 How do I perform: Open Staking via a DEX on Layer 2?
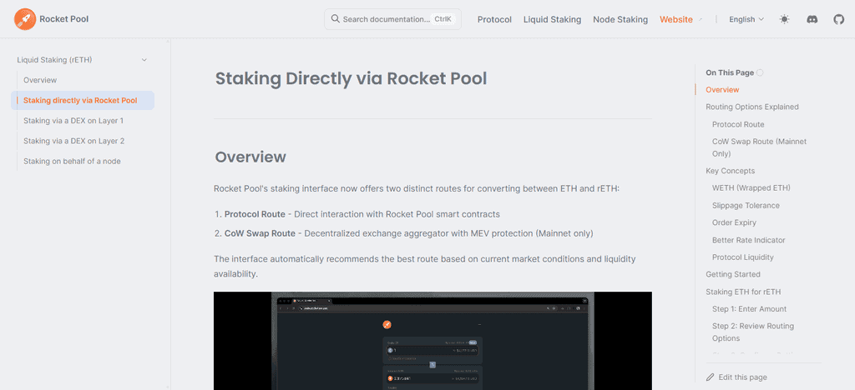point(74,141)
